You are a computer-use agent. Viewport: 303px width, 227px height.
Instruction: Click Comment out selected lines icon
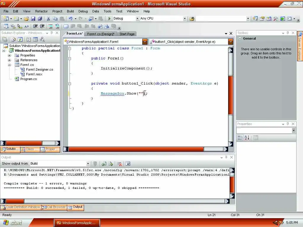tap(50, 26)
